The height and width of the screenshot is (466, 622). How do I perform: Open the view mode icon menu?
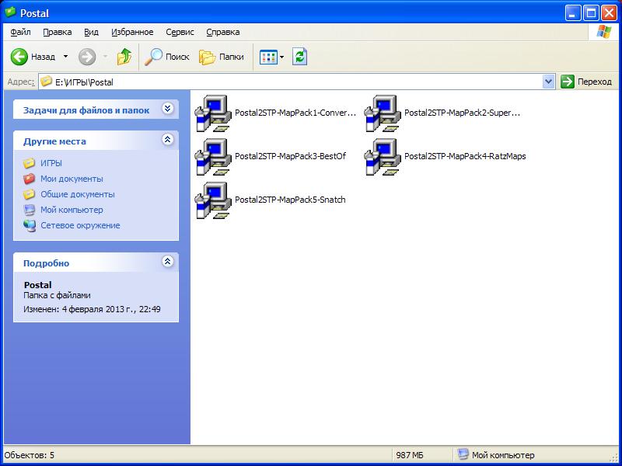point(268,57)
